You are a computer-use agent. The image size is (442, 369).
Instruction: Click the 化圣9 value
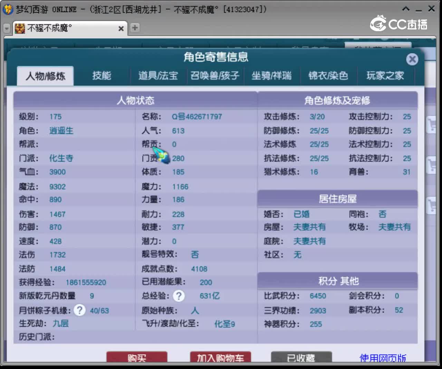point(224,324)
